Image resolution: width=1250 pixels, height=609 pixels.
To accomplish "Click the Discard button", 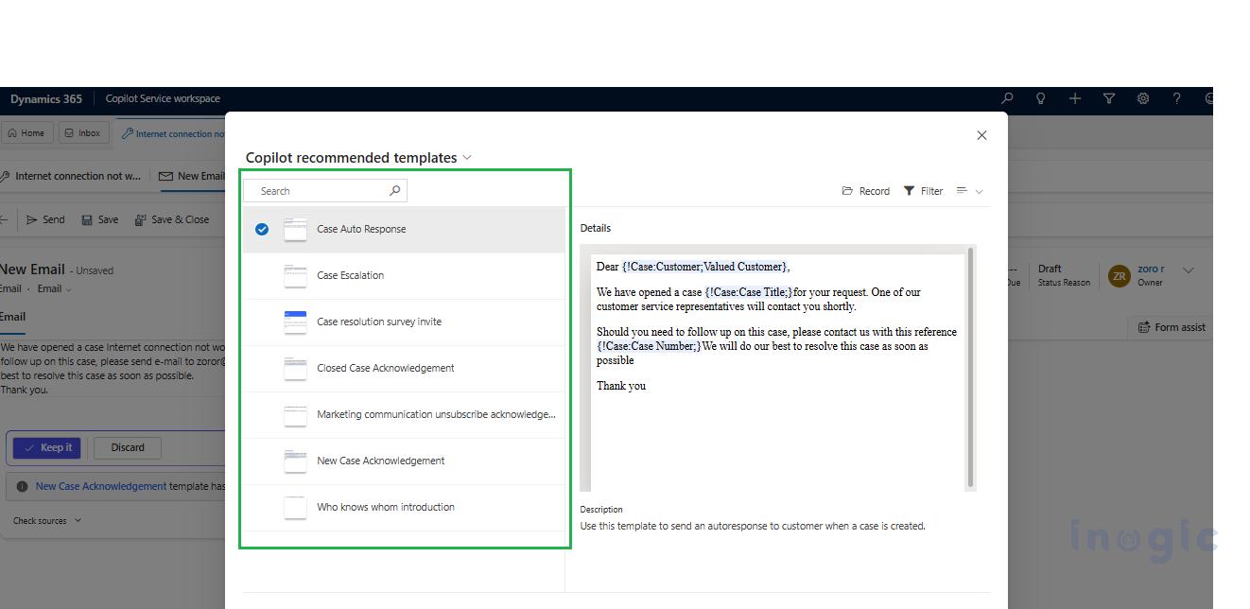I will coord(127,447).
